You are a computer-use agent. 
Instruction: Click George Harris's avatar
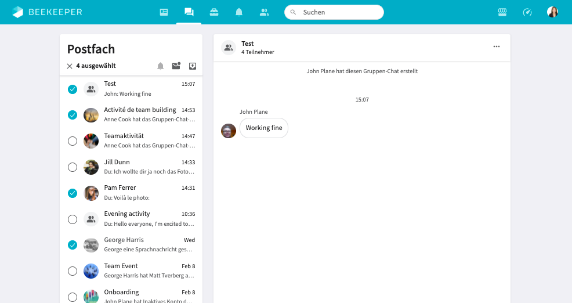(91, 245)
